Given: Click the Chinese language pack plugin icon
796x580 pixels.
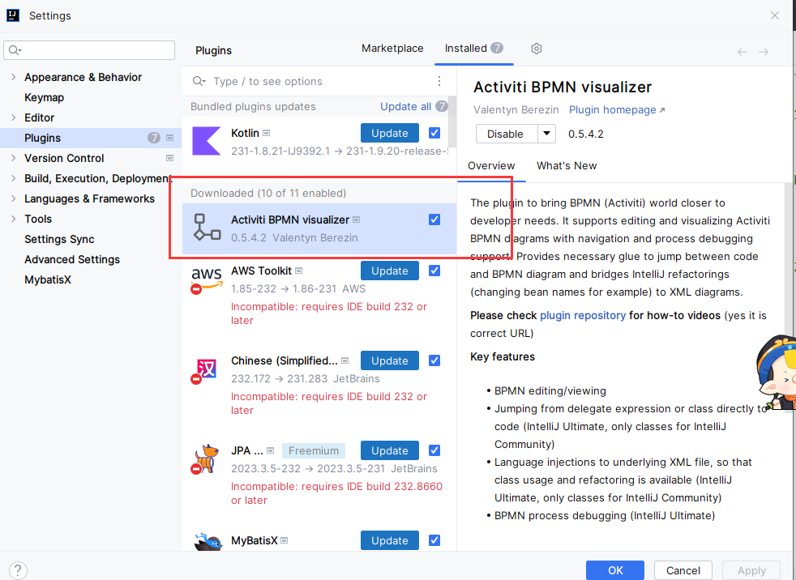Looking at the screenshot, I should click(204, 370).
